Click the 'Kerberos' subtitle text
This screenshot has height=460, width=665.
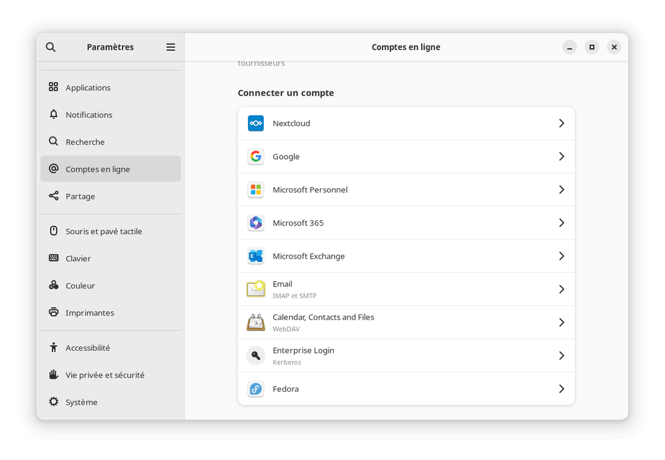287,362
